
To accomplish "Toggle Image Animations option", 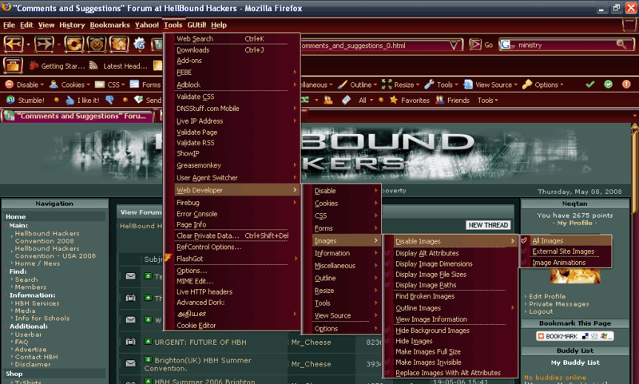I will coord(567,263).
